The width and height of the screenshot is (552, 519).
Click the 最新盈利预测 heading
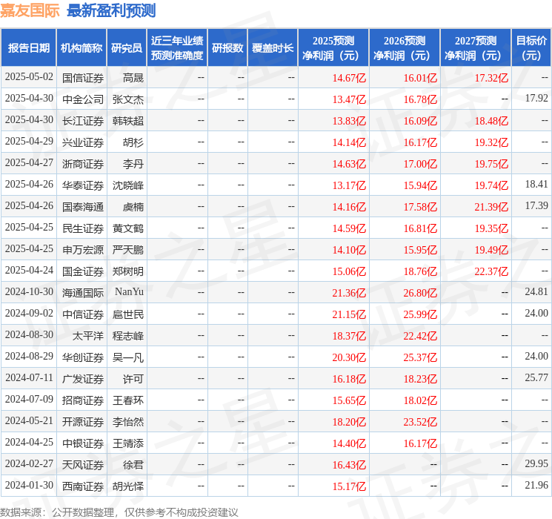click(111, 10)
